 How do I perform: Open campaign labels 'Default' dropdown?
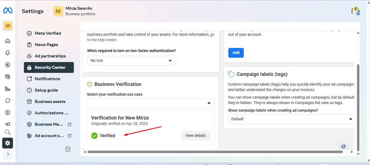[291, 119]
